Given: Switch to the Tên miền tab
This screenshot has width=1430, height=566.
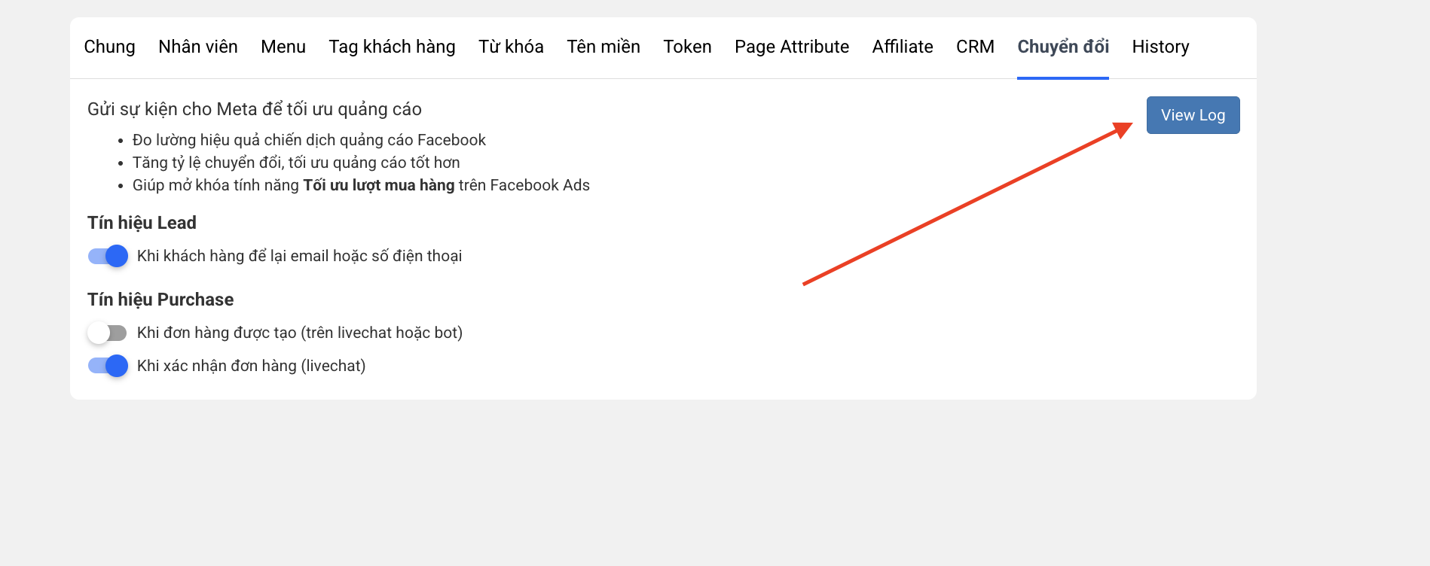Looking at the screenshot, I should click(x=603, y=47).
